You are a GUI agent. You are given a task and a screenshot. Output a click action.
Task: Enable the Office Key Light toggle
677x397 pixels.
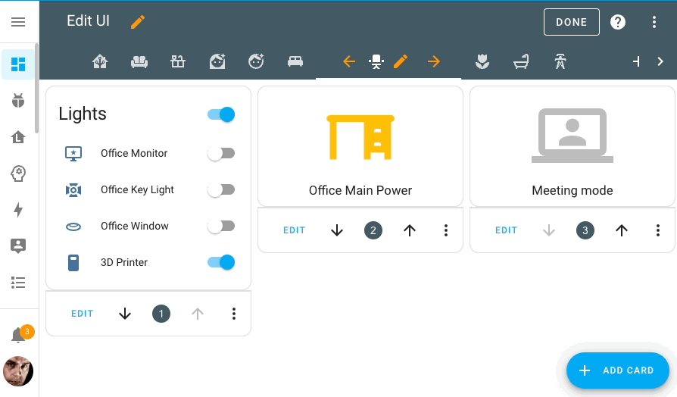coord(221,189)
